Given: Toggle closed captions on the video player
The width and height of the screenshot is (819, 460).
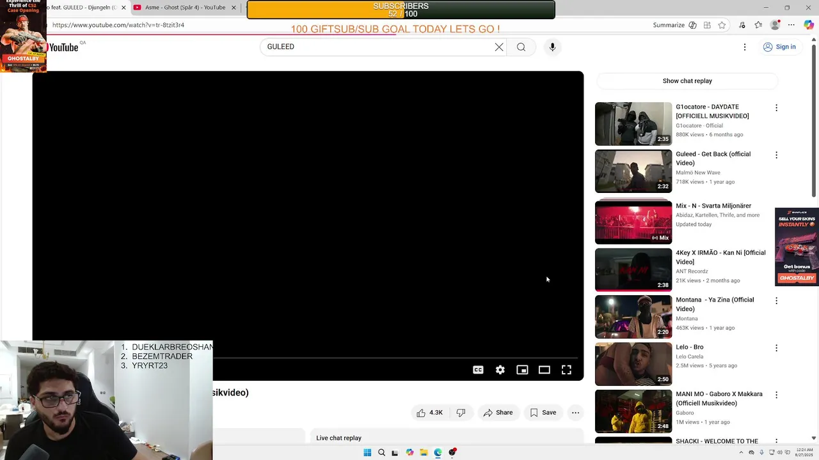Looking at the screenshot, I should (x=478, y=370).
